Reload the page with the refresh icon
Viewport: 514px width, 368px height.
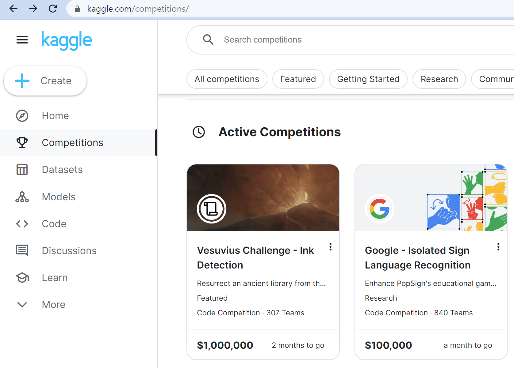(x=53, y=9)
